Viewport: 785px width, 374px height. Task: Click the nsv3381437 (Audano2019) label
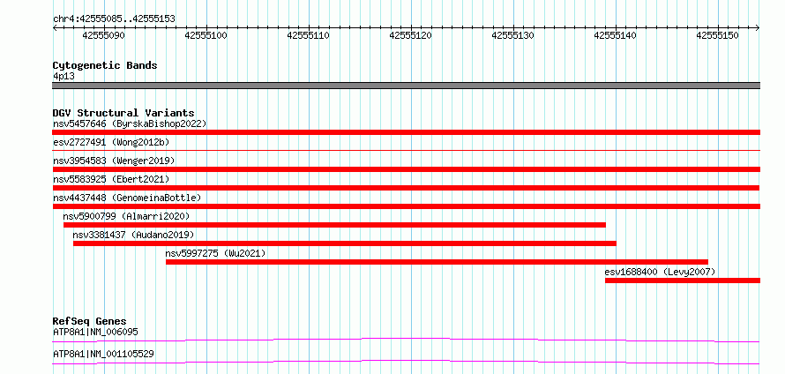coord(133,235)
